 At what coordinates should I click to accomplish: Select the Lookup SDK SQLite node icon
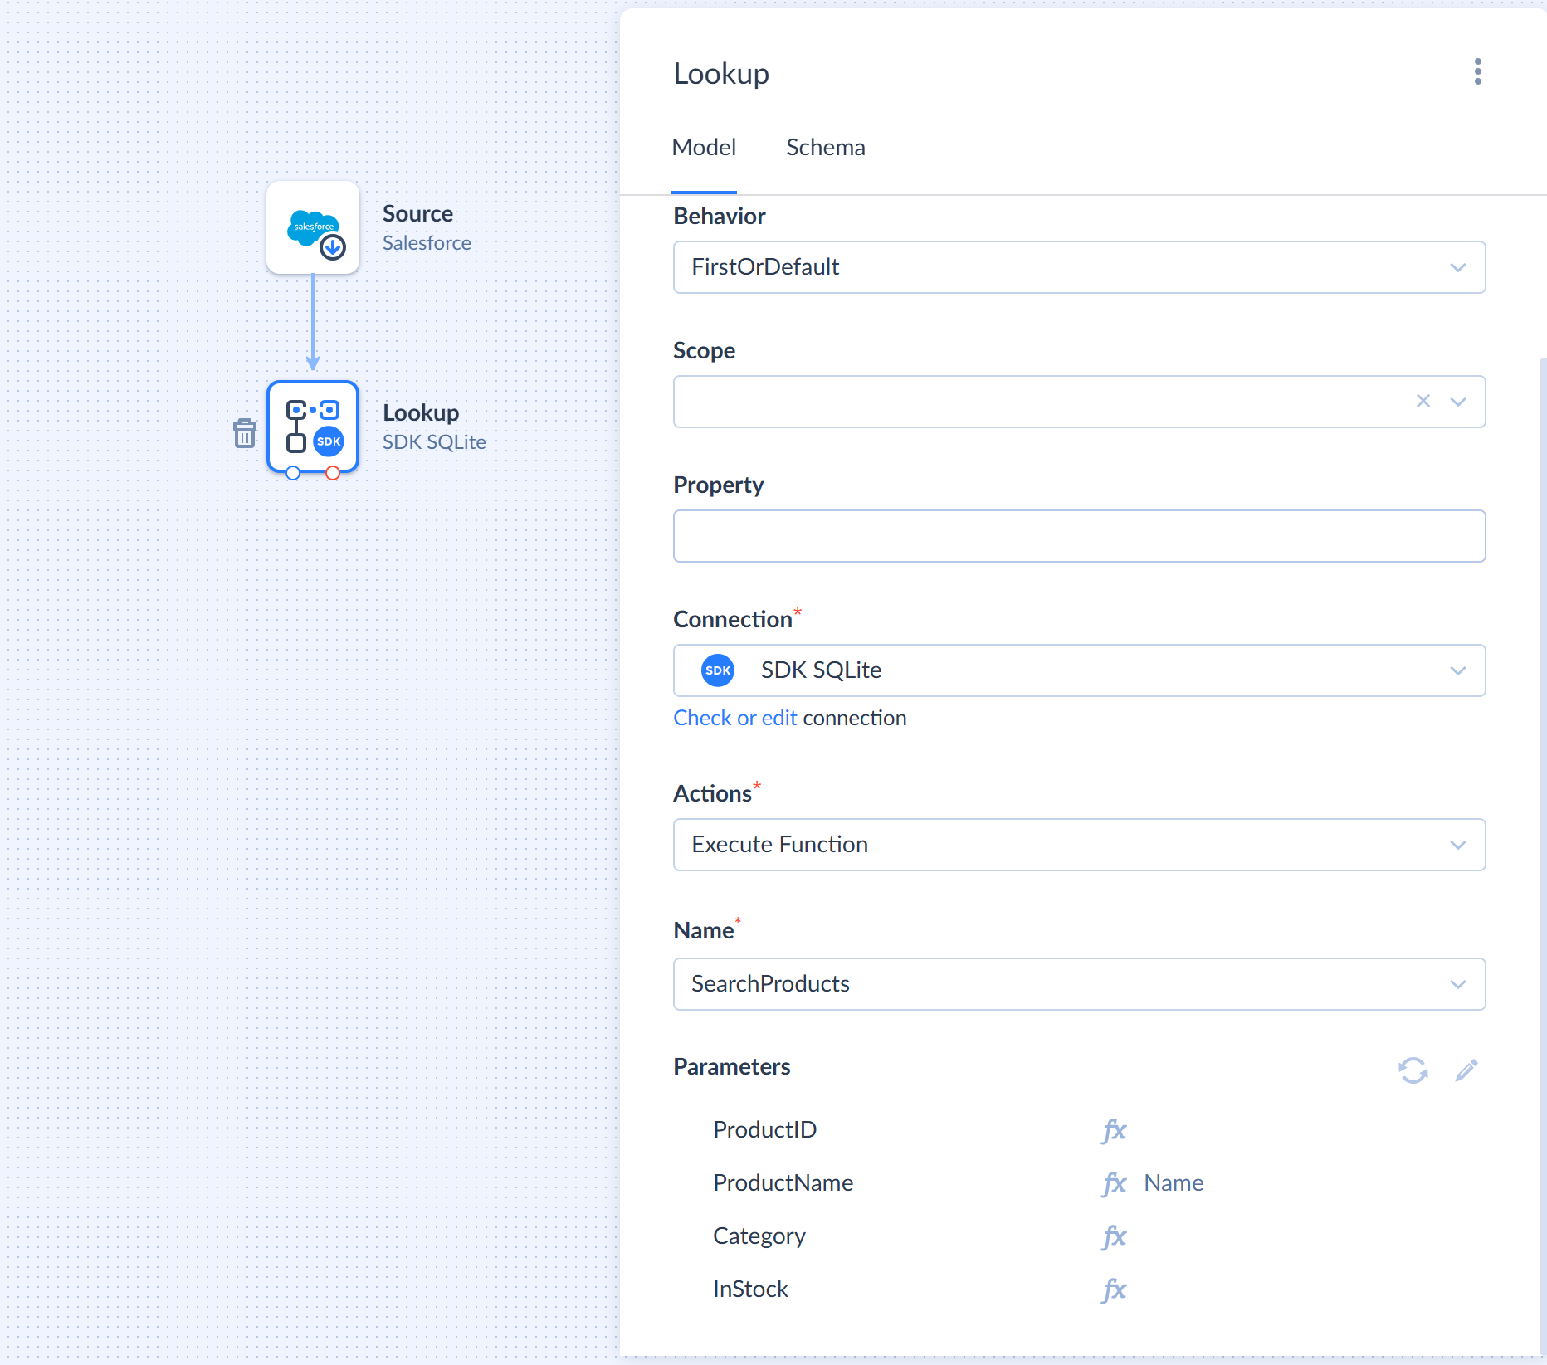[313, 427]
